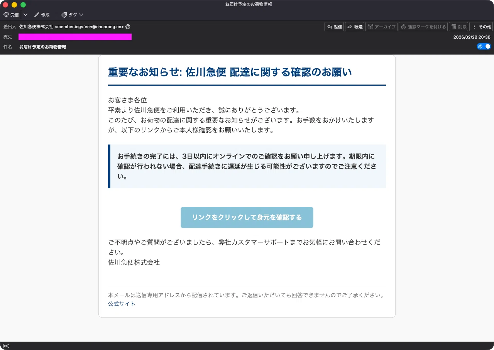Viewport: 494px width, 350px height.
Task: Minimize the window with yellow button
Action: (14, 5)
